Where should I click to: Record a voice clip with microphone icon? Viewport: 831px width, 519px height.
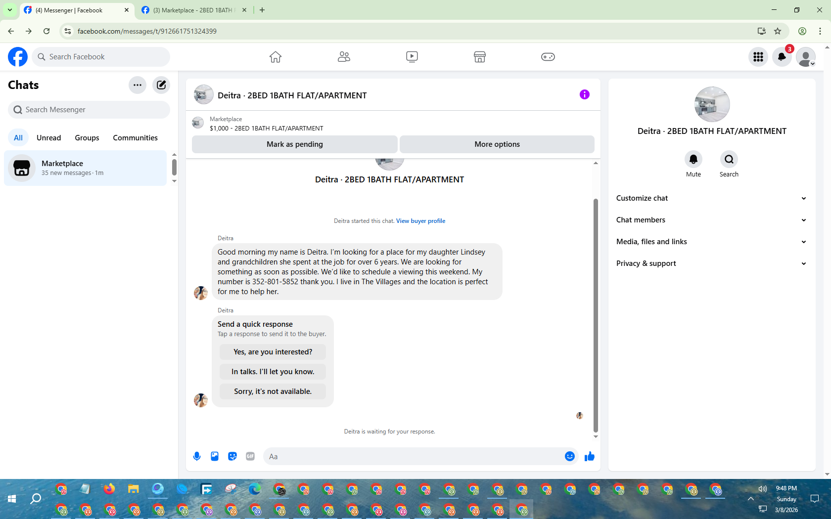click(197, 456)
